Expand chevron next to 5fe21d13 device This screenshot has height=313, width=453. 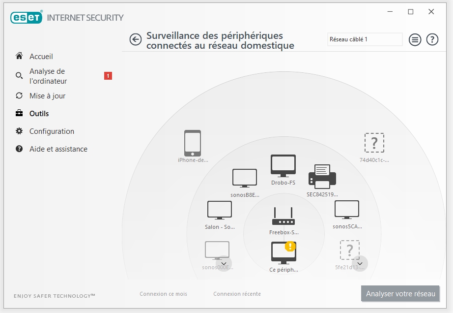(x=360, y=263)
